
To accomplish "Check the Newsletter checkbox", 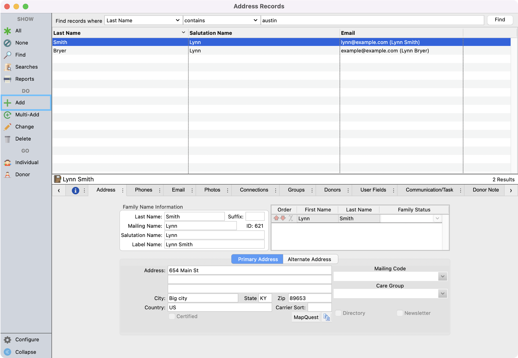I will [x=400, y=313].
